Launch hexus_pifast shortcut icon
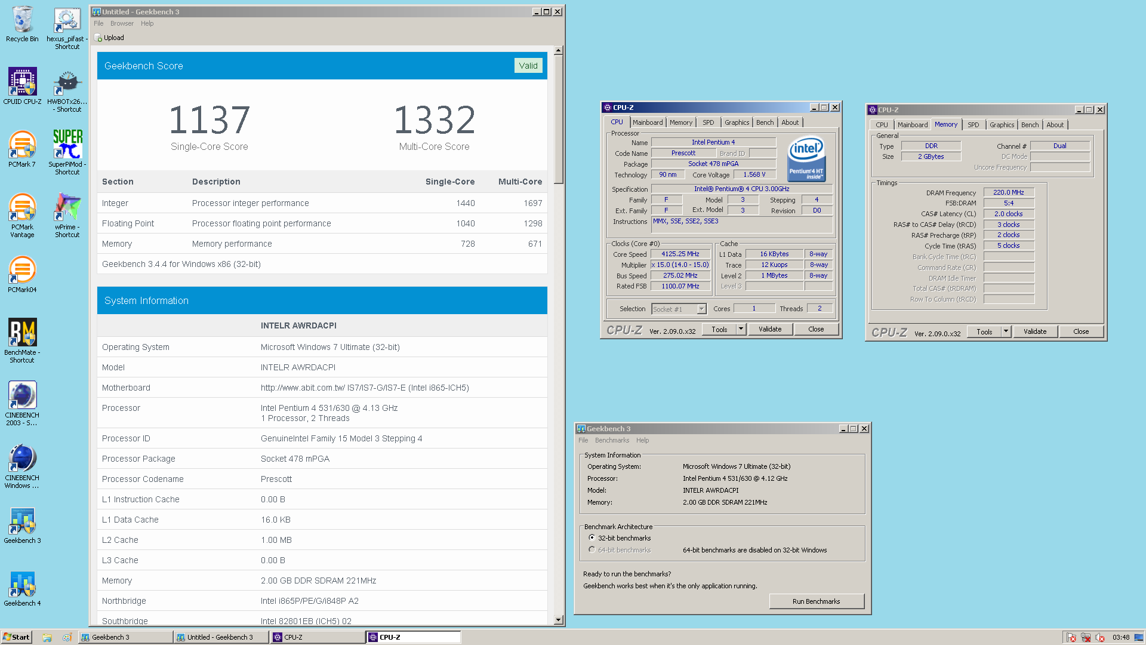 [x=67, y=28]
